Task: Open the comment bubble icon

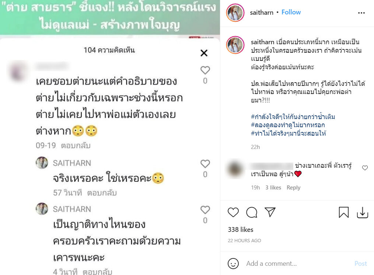Action: 252,212
